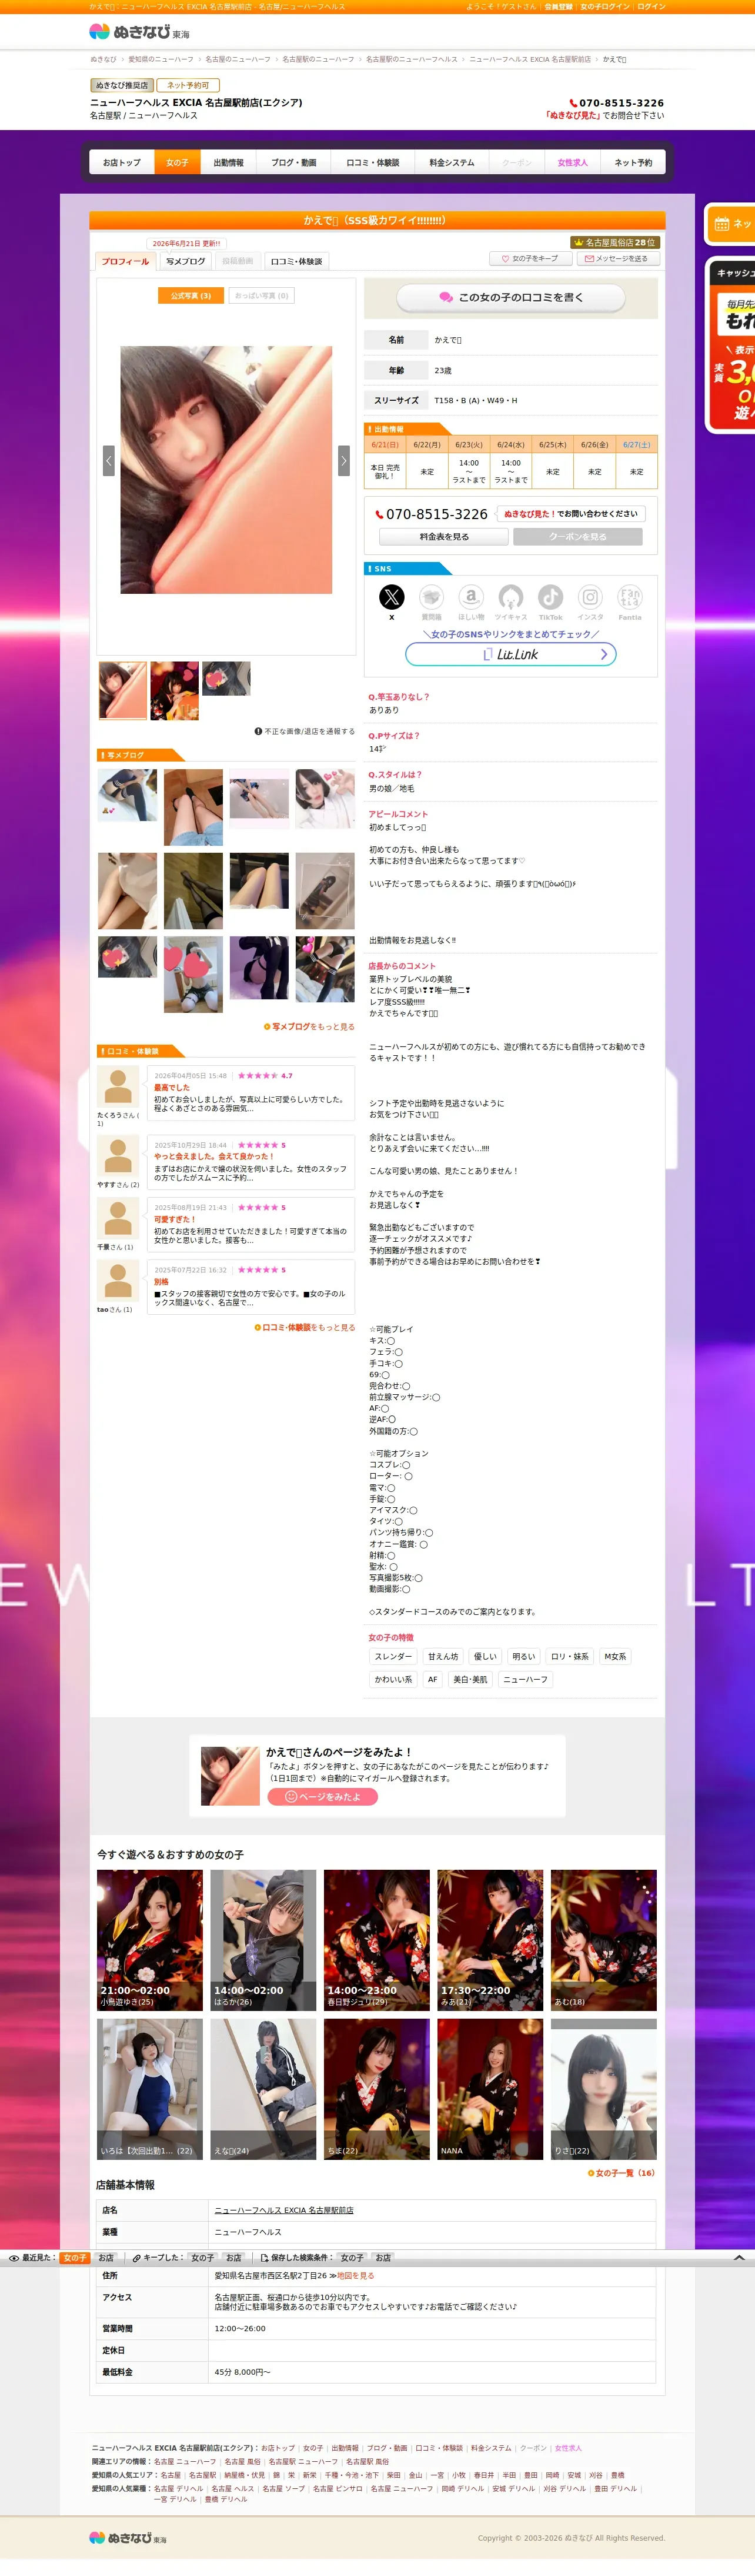Open the TikTok icon
Image resolution: width=755 pixels, height=2576 pixels.
point(550,597)
